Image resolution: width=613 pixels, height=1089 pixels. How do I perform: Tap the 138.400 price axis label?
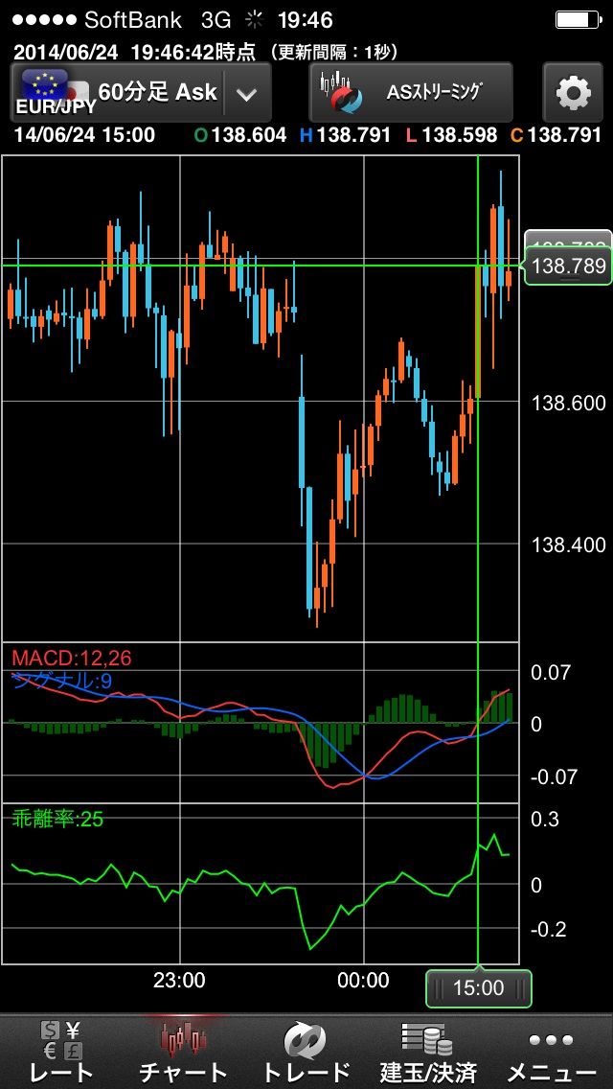point(568,544)
